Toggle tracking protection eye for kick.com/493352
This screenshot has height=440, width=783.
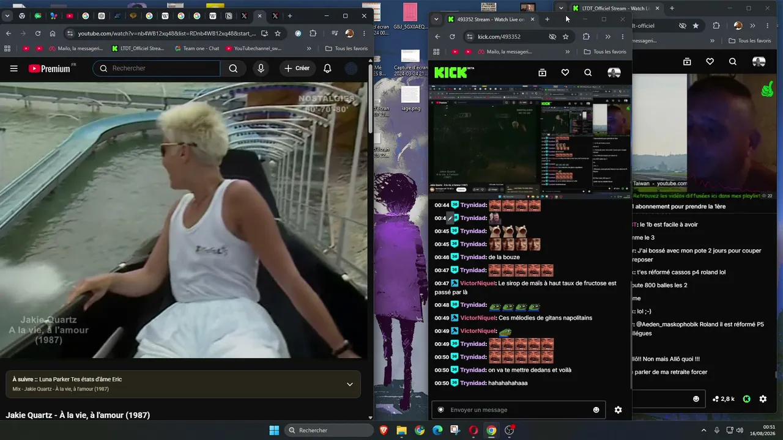coord(552,37)
